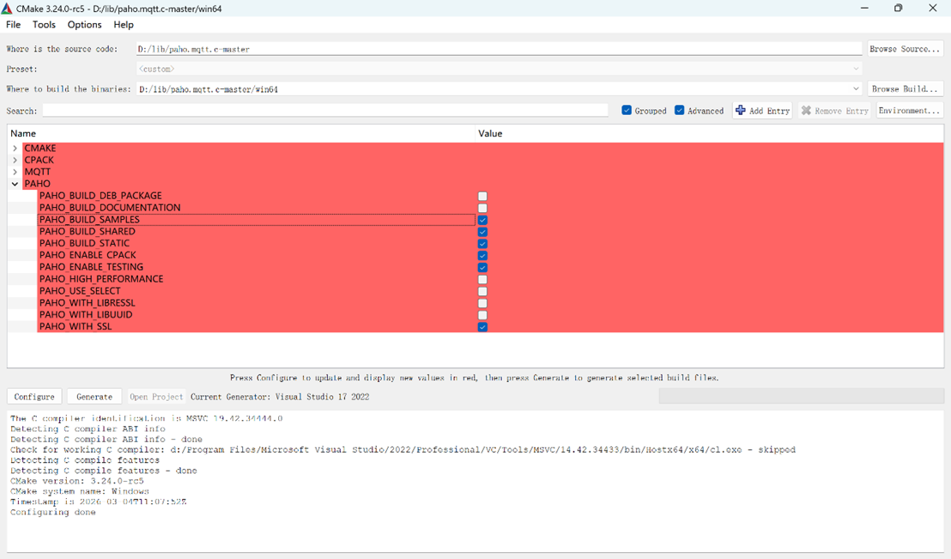Open build binaries path dropdown arrow

coord(856,88)
